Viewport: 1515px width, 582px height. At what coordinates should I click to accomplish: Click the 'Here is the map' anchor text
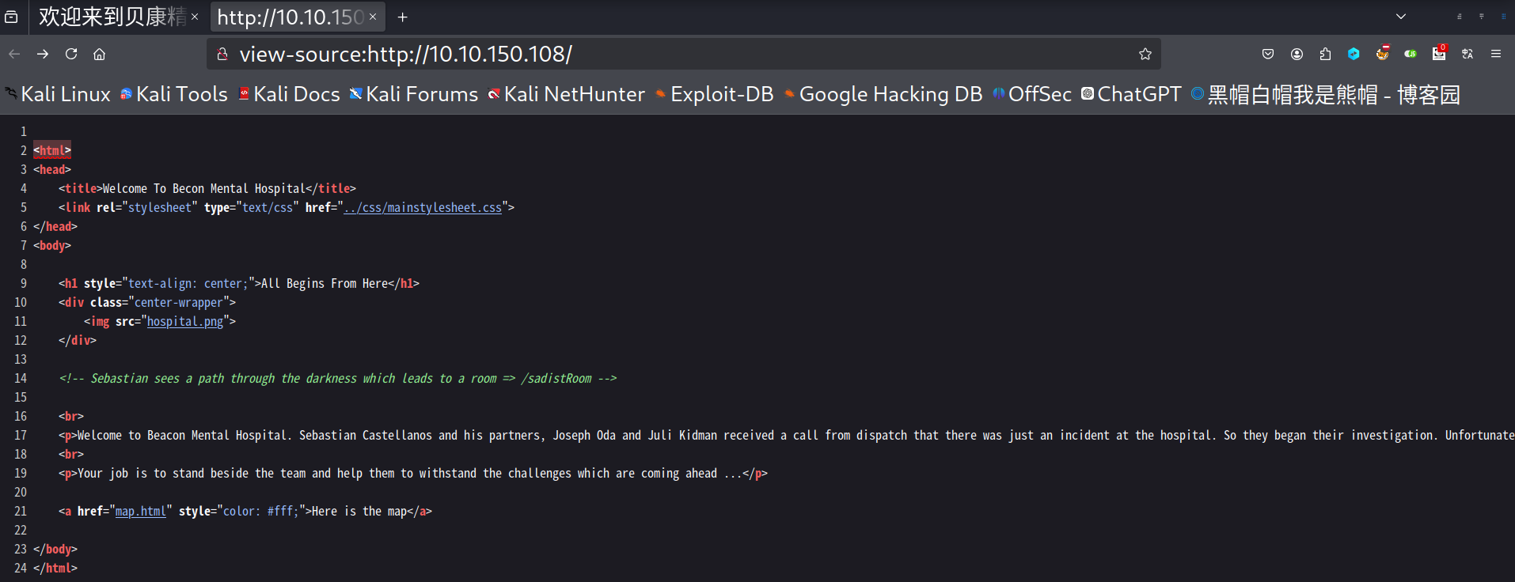point(359,511)
